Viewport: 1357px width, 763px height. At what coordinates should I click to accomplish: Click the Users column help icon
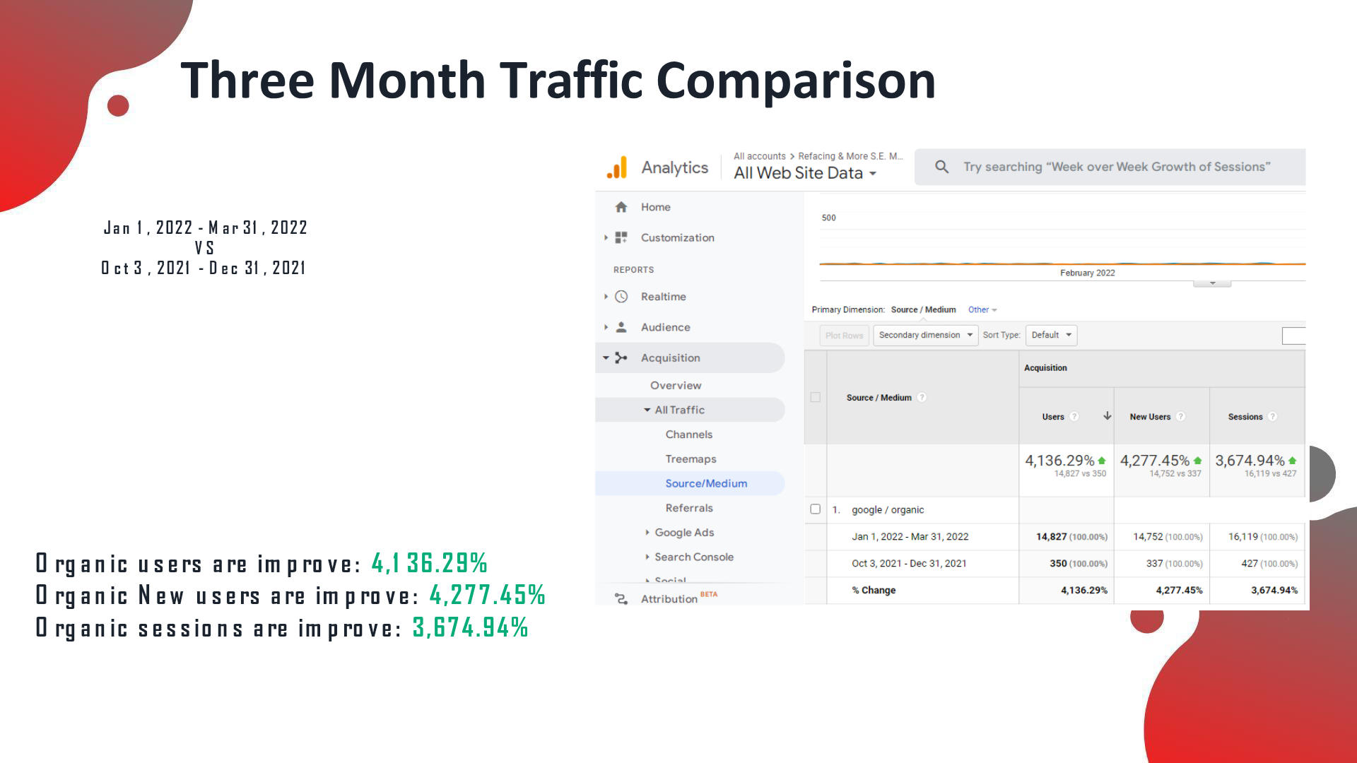1074,417
